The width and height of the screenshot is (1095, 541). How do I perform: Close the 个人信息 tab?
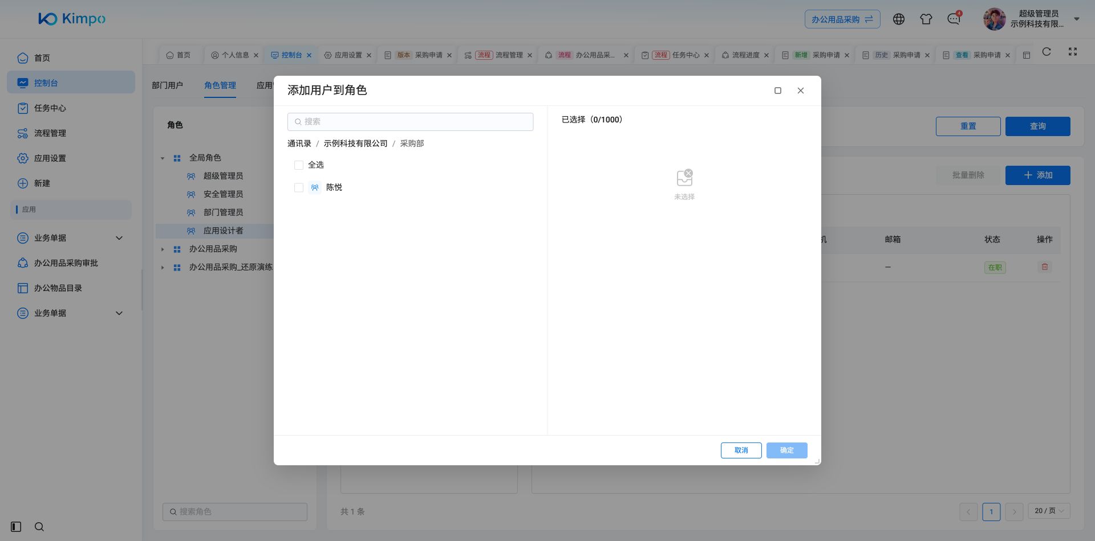pos(256,55)
